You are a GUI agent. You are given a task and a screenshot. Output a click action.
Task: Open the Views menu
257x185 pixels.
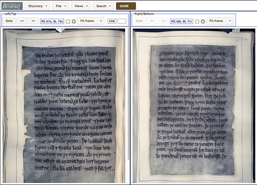point(81,6)
